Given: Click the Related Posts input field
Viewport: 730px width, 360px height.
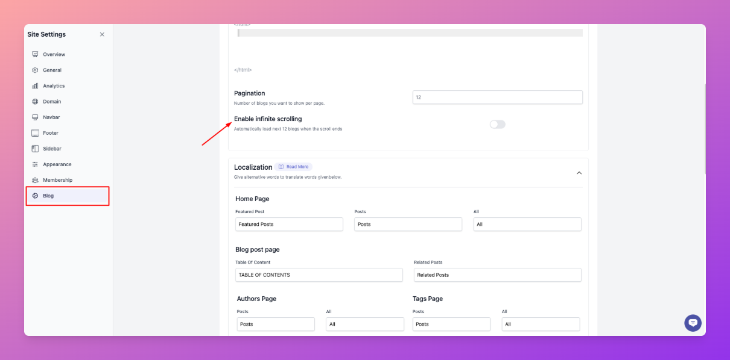Looking at the screenshot, I should click(497, 275).
